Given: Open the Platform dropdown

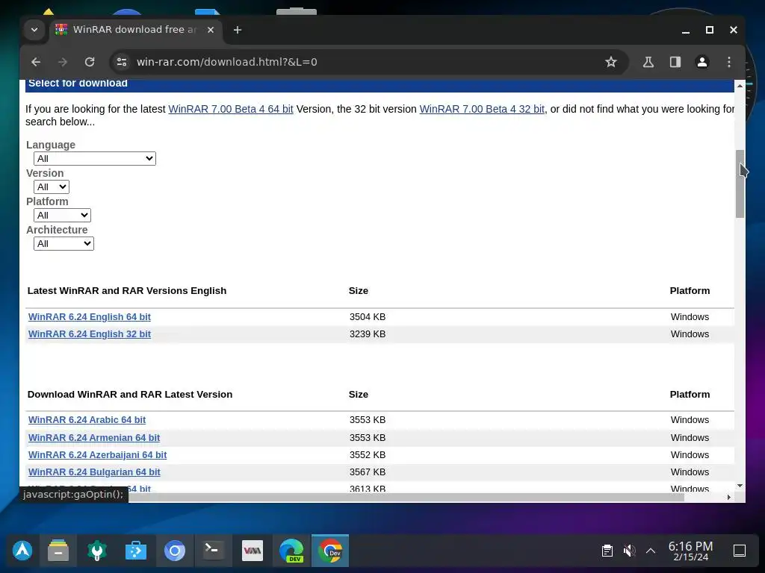Looking at the screenshot, I should [x=62, y=215].
